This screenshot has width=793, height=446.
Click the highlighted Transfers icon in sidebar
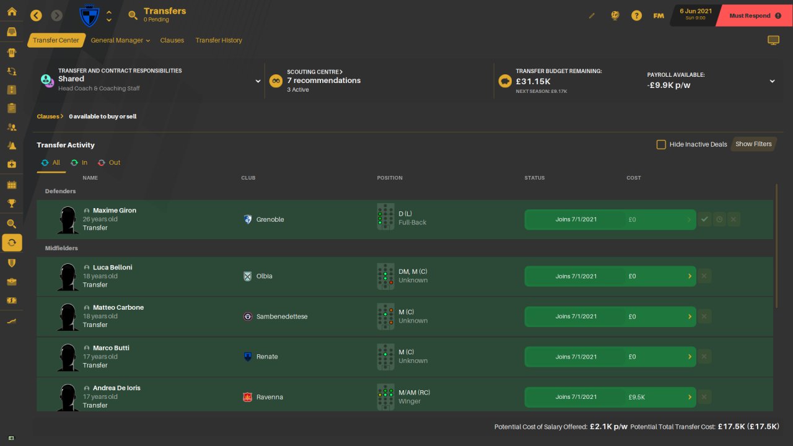click(12, 242)
